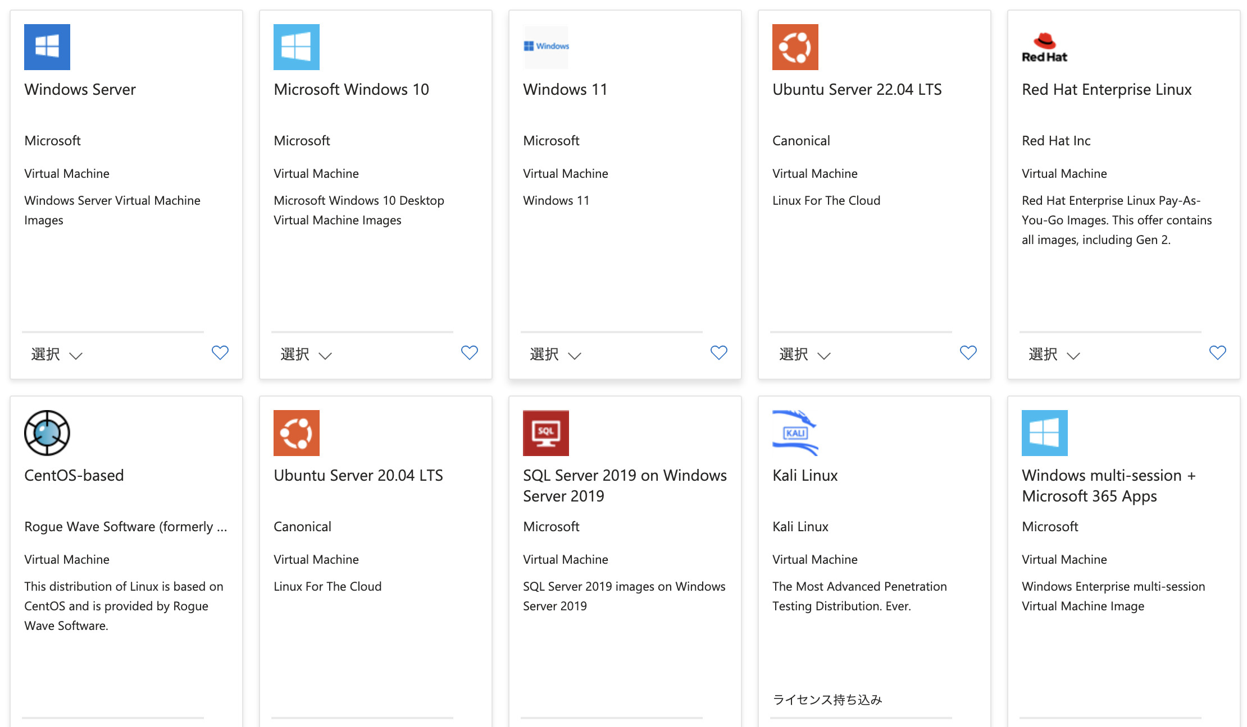Open the Windows 11 title link

coord(565,90)
